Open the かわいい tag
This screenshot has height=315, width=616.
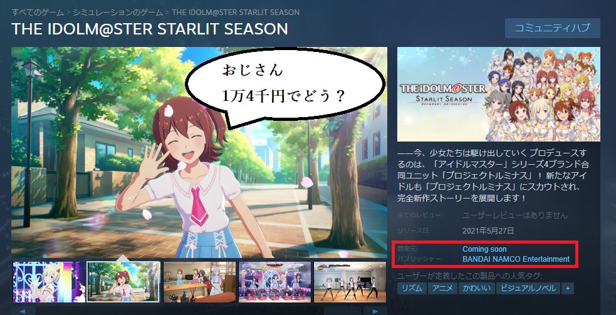pyautogui.click(x=476, y=288)
